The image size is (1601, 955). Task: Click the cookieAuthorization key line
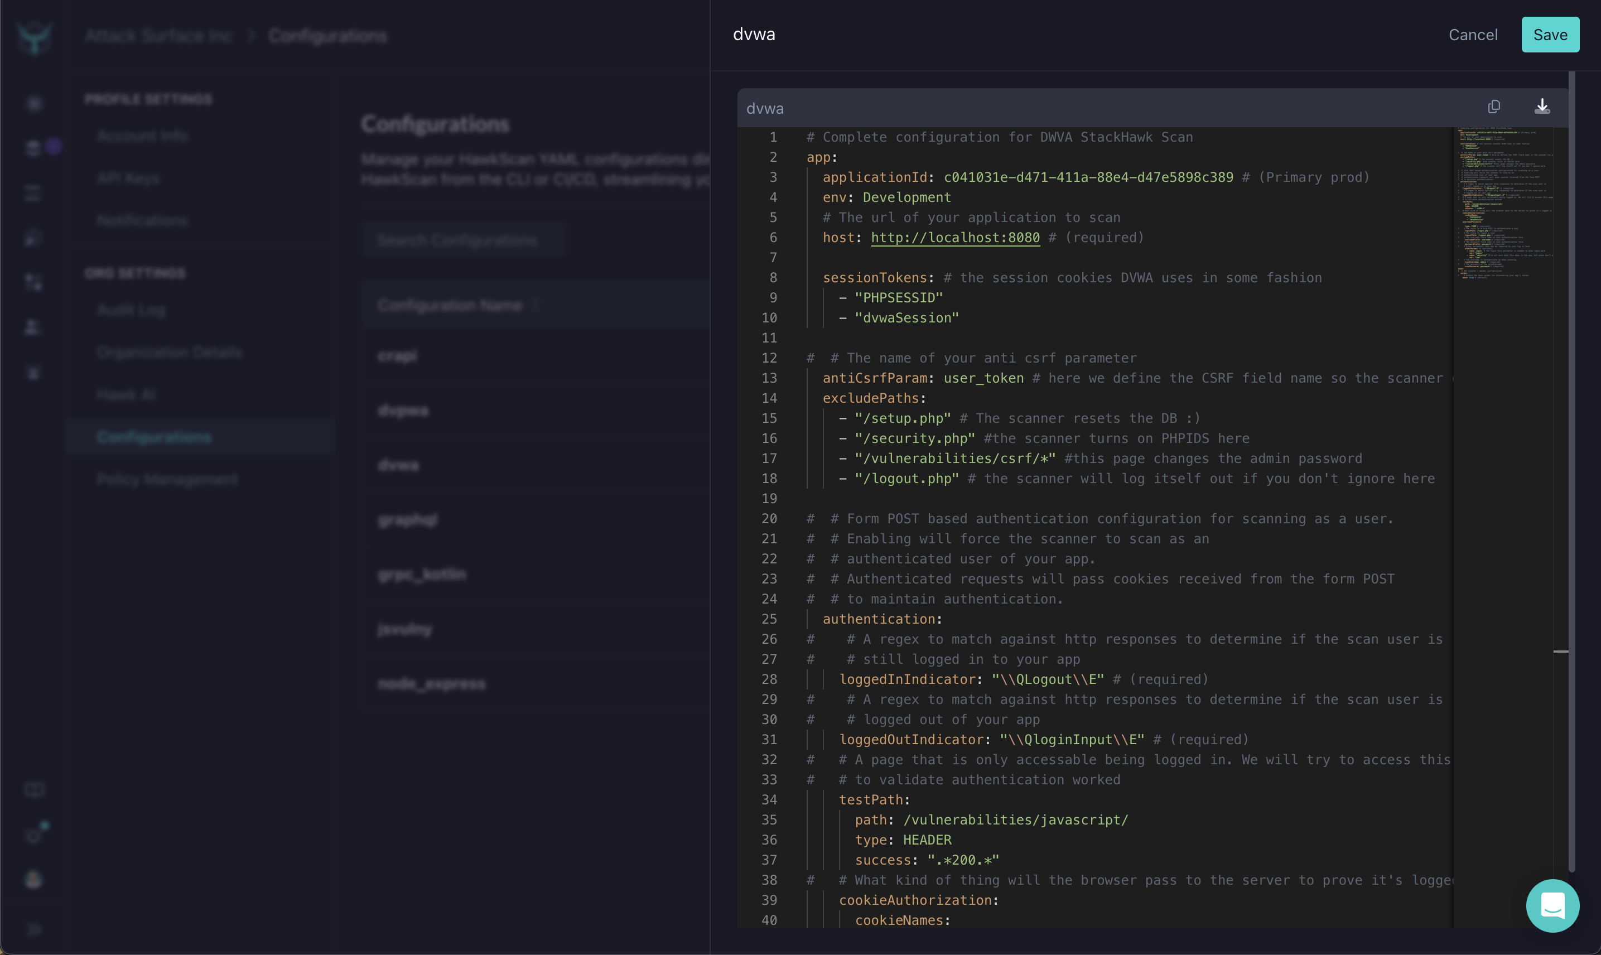(918, 900)
